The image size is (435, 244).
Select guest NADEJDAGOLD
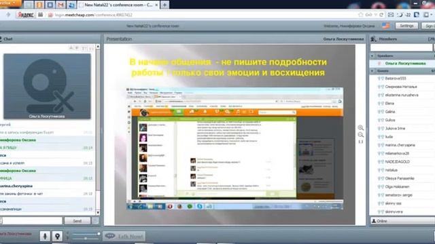(397, 161)
